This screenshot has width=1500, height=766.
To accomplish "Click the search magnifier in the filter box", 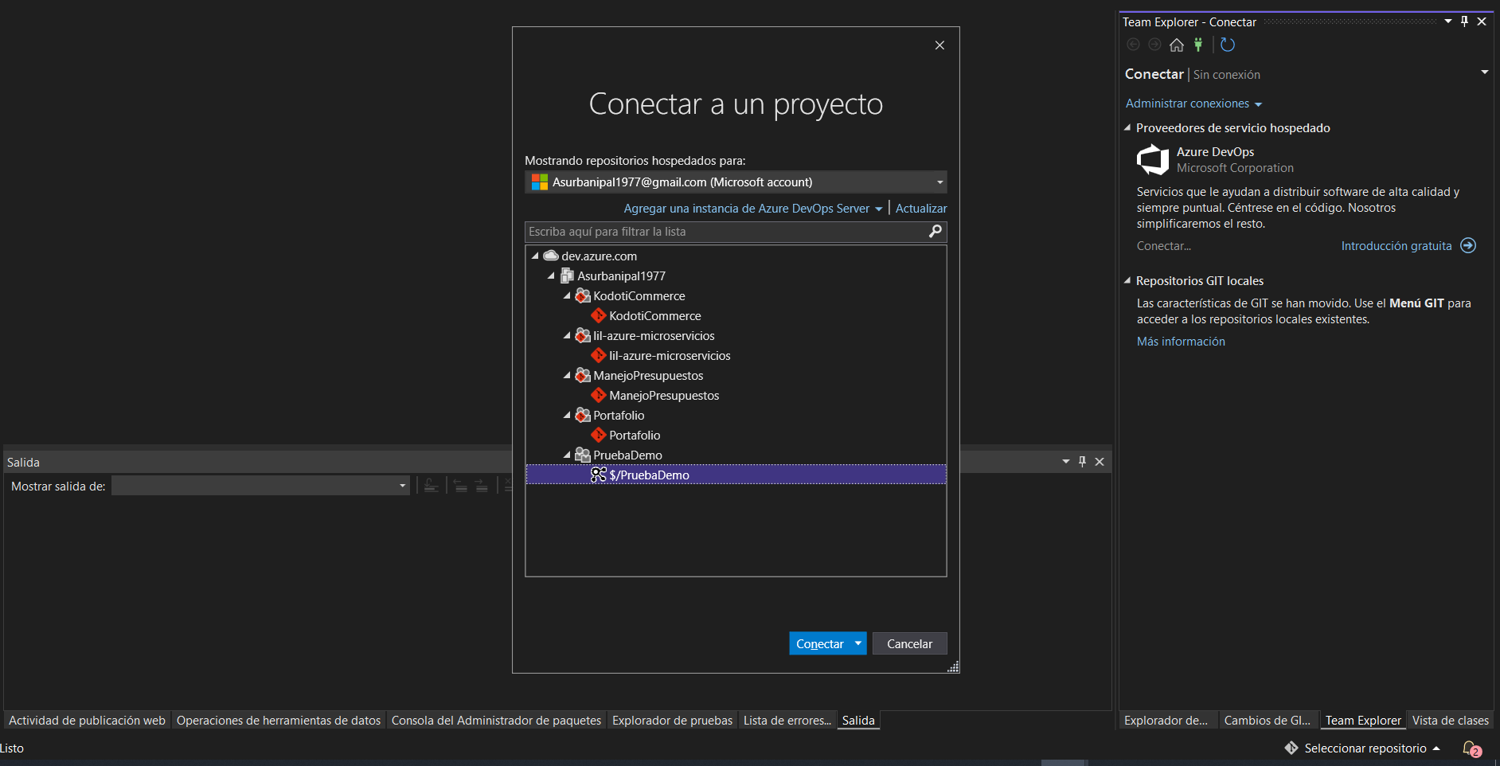I will pyautogui.click(x=935, y=232).
